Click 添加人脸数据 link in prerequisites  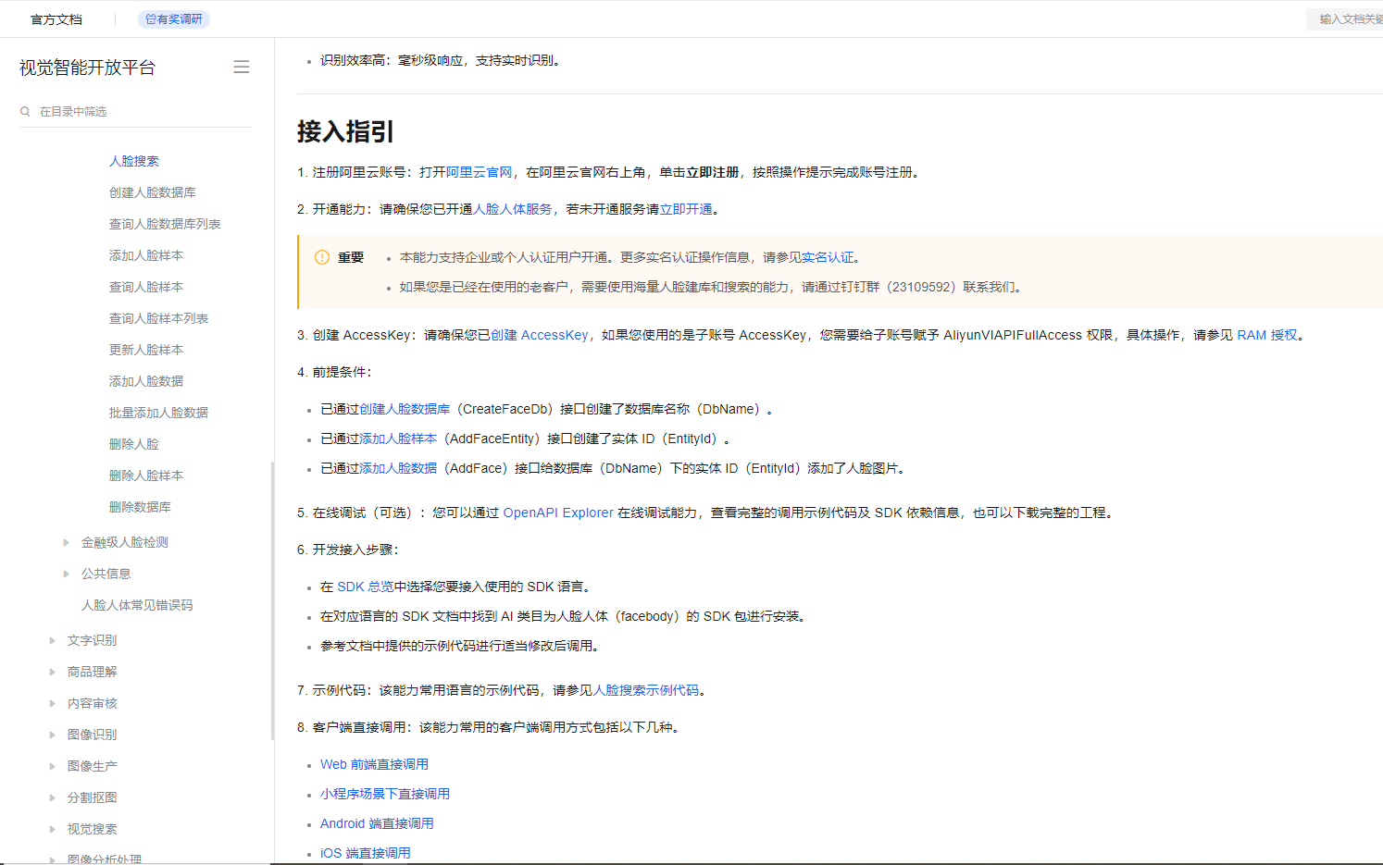(398, 468)
